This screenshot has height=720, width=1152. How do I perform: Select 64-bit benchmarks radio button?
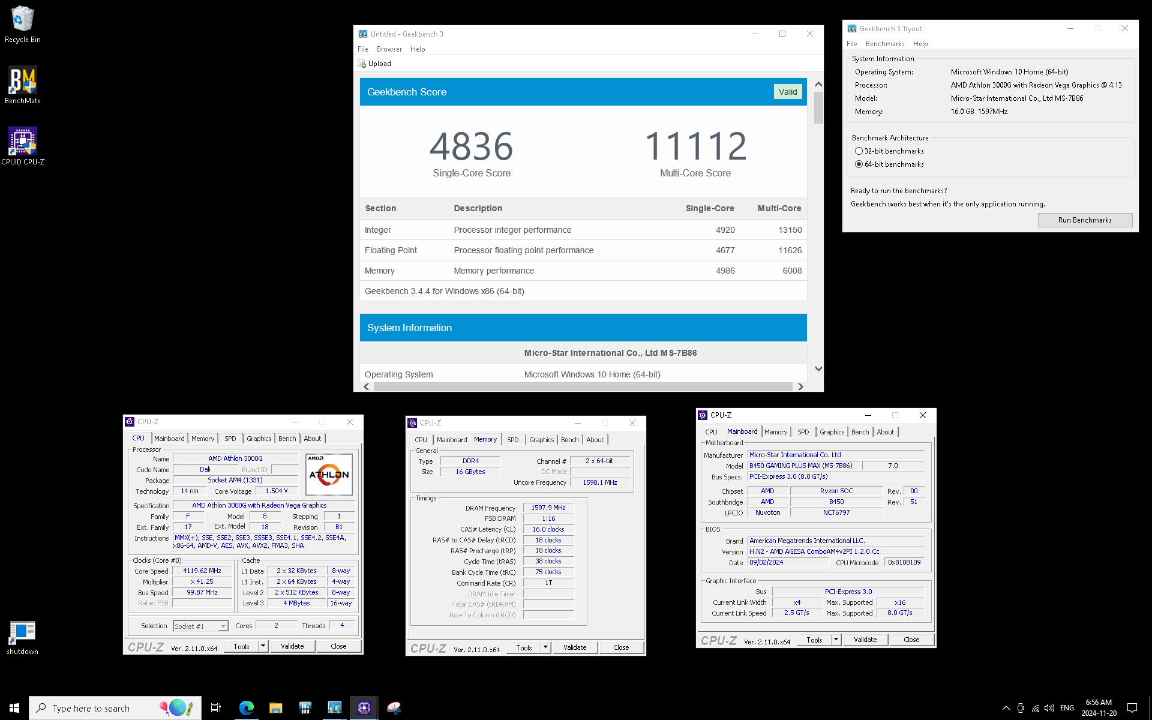point(859,164)
